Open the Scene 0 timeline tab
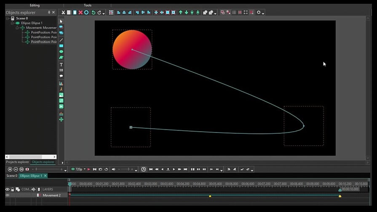 (x=12, y=176)
